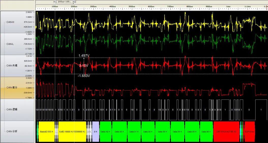Click the red CRC:07CA H block
The height and width of the screenshot is (143, 268).
pyautogui.click(x=226, y=132)
